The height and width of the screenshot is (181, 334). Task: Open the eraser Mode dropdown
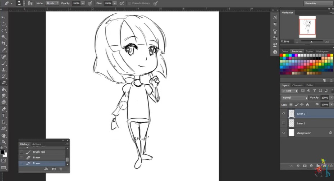tap(52, 3)
